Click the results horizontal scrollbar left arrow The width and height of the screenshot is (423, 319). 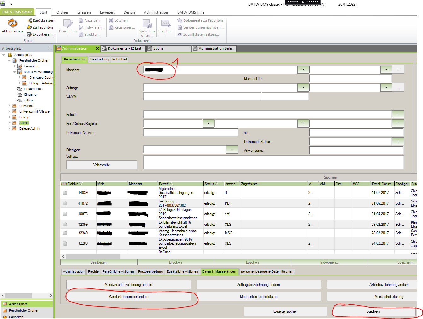(x=63, y=256)
